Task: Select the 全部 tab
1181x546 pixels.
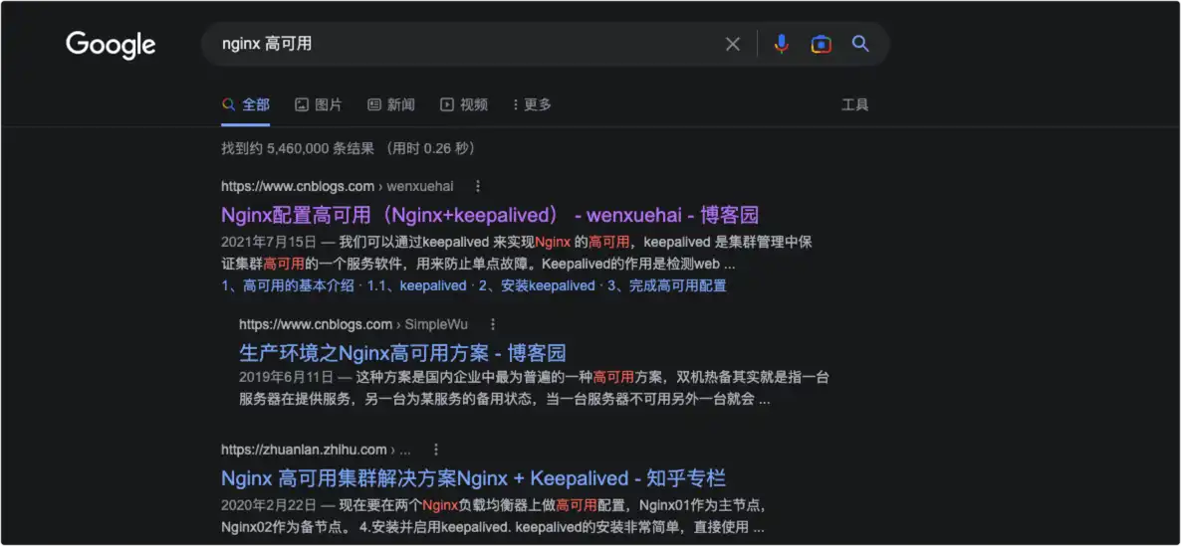Action: pyautogui.click(x=246, y=105)
